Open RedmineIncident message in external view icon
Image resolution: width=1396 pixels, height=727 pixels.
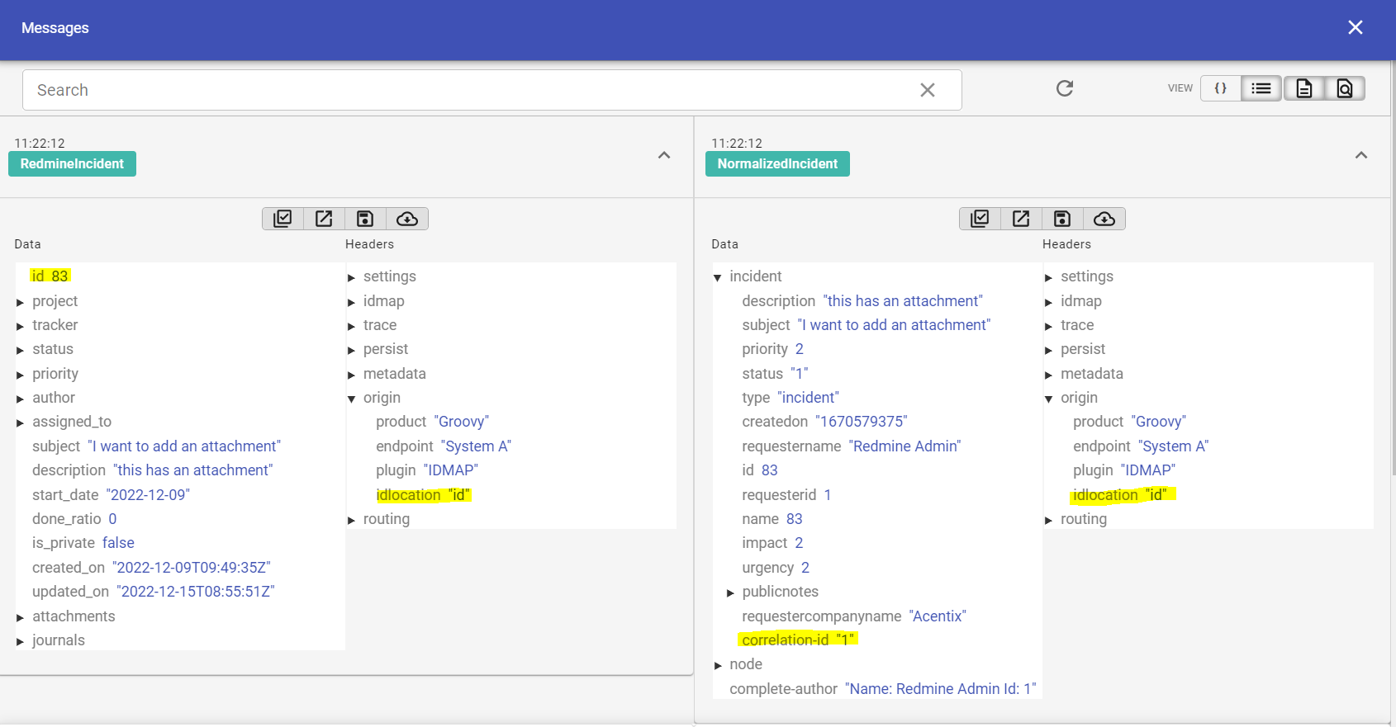pos(324,219)
